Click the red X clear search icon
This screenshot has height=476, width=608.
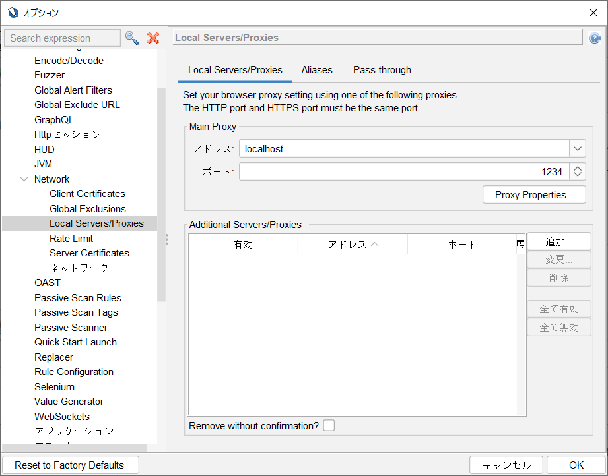(153, 38)
